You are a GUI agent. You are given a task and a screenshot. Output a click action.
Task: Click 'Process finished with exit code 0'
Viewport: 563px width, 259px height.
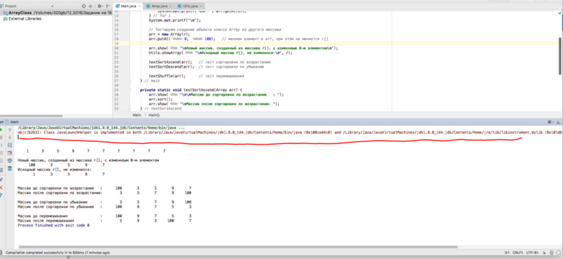point(53,225)
